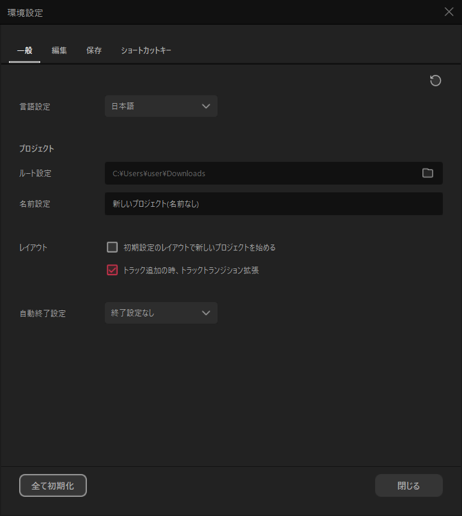Screen dimensions: 462x516
Task: Click the label text トラック追加の時、トラックトランジション拡張
Action: click(x=191, y=270)
